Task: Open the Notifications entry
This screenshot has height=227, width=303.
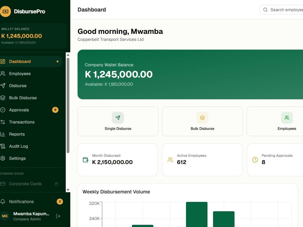Action: tap(32, 202)
